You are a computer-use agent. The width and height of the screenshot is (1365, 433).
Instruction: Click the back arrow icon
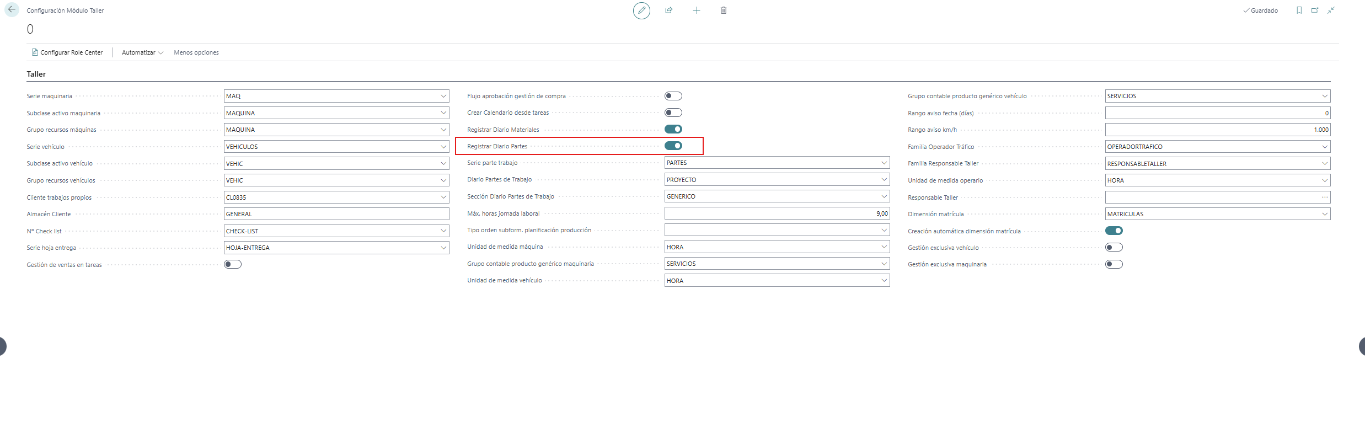[x=12, y=10]
